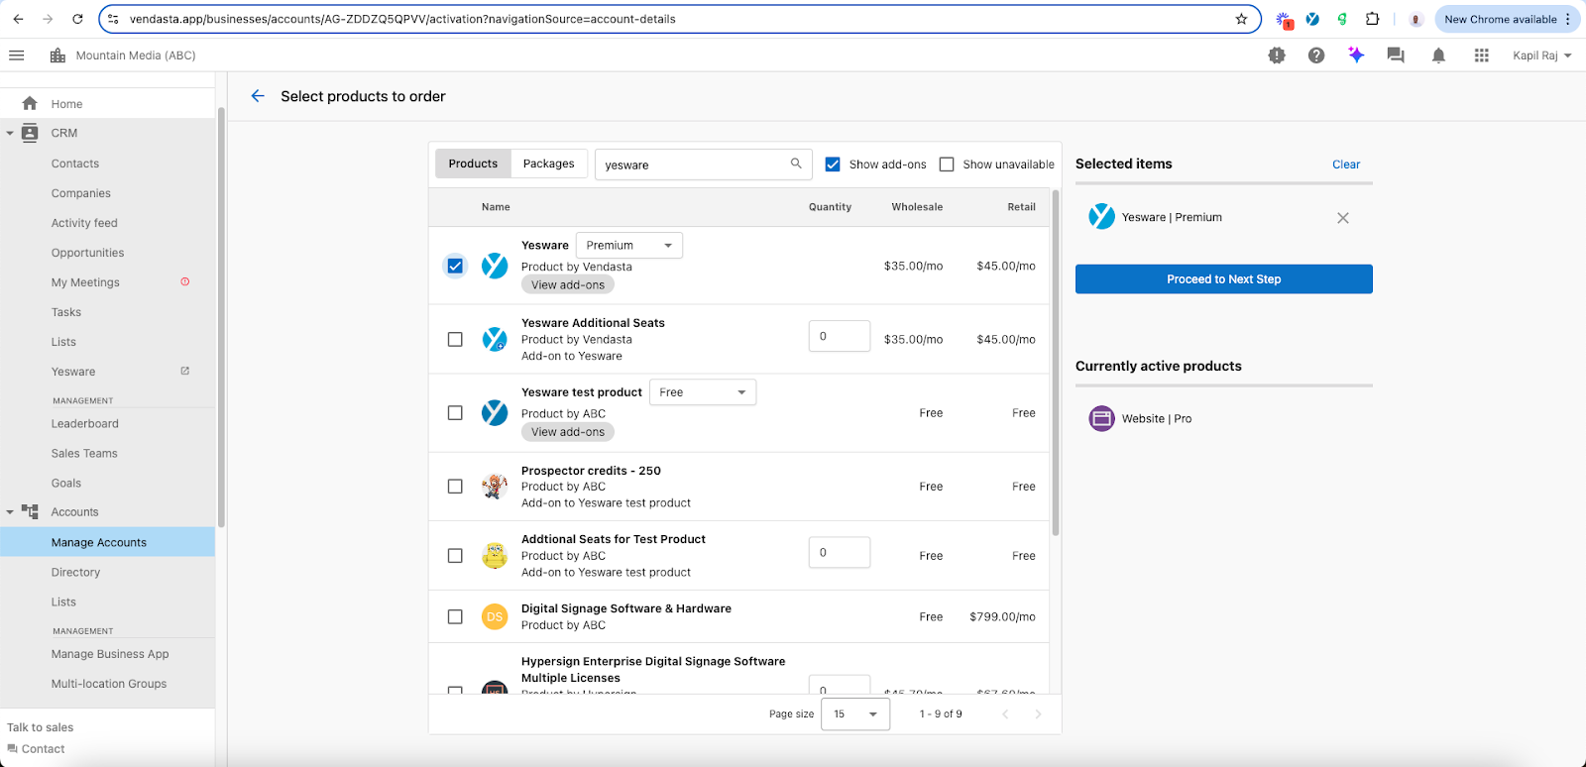
Task: Click the product list vertical scrollbar
Action: click(1056, 362)
